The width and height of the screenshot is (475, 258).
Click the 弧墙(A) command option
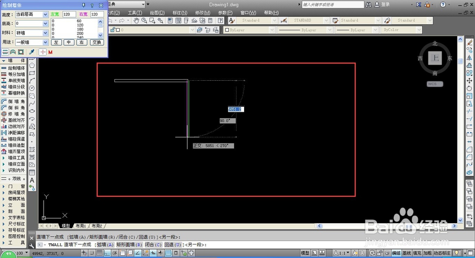[105, 245]
